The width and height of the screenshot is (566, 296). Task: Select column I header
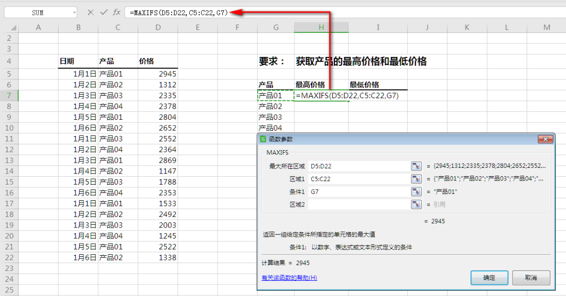click(378, 27)
